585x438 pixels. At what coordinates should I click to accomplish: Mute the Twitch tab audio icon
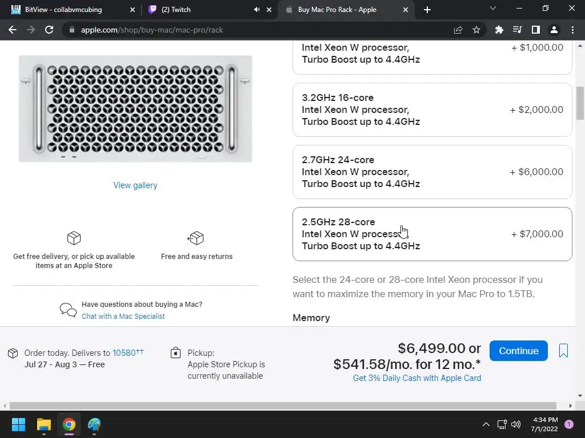pyautogui.click(x=257, y=10)
